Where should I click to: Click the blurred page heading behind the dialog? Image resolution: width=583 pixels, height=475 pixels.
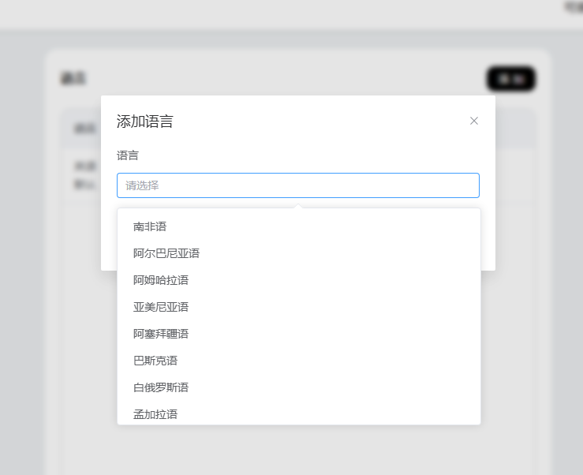73,78
